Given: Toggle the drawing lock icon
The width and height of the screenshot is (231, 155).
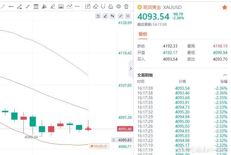Looking at the screenshot, I should (x=111, y=7).
